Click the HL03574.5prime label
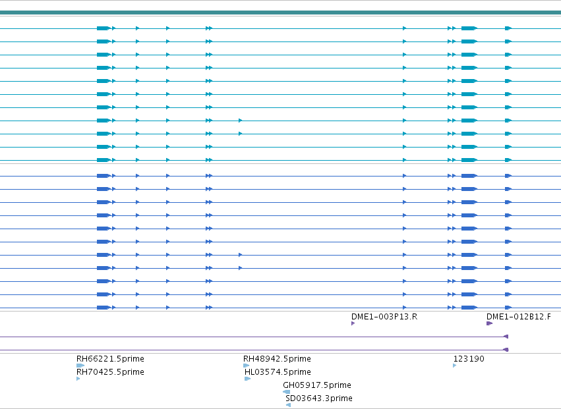Viewport: 561px width, 409px height. [x=278, y=372]
